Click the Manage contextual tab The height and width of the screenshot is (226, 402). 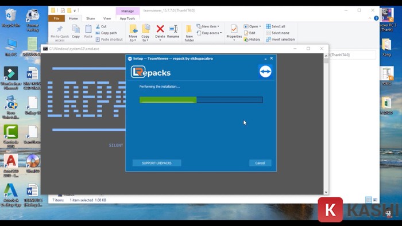127,11
